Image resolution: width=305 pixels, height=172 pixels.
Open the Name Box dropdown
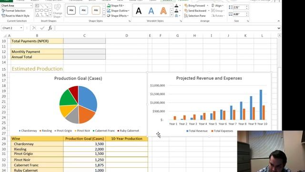(21, 28)
